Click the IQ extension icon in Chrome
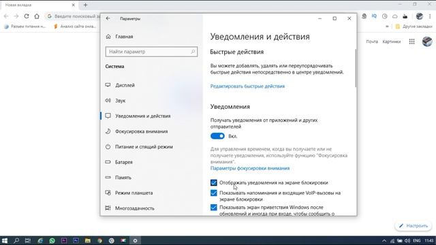The image size is (436, 245). tap(374, 16)
